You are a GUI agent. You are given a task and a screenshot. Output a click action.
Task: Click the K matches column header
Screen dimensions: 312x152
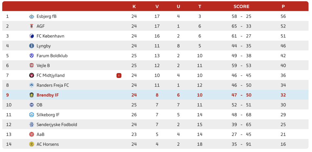[134, 6]
